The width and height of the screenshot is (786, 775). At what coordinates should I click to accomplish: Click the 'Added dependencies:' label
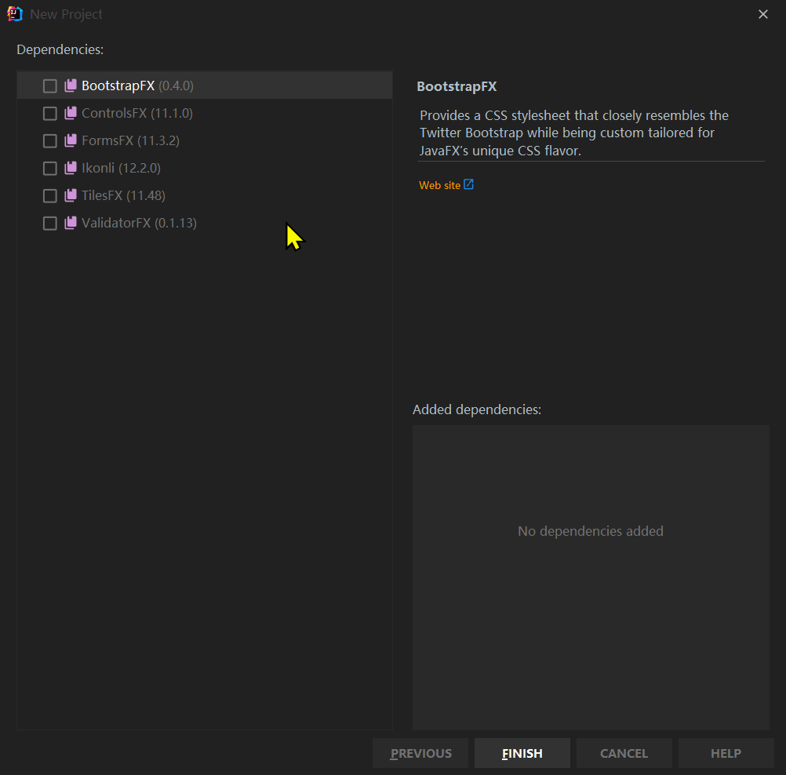point(477,409)
